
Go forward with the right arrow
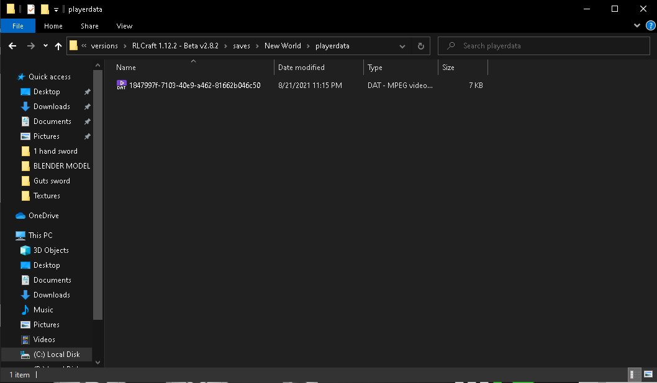pos(31,46)
